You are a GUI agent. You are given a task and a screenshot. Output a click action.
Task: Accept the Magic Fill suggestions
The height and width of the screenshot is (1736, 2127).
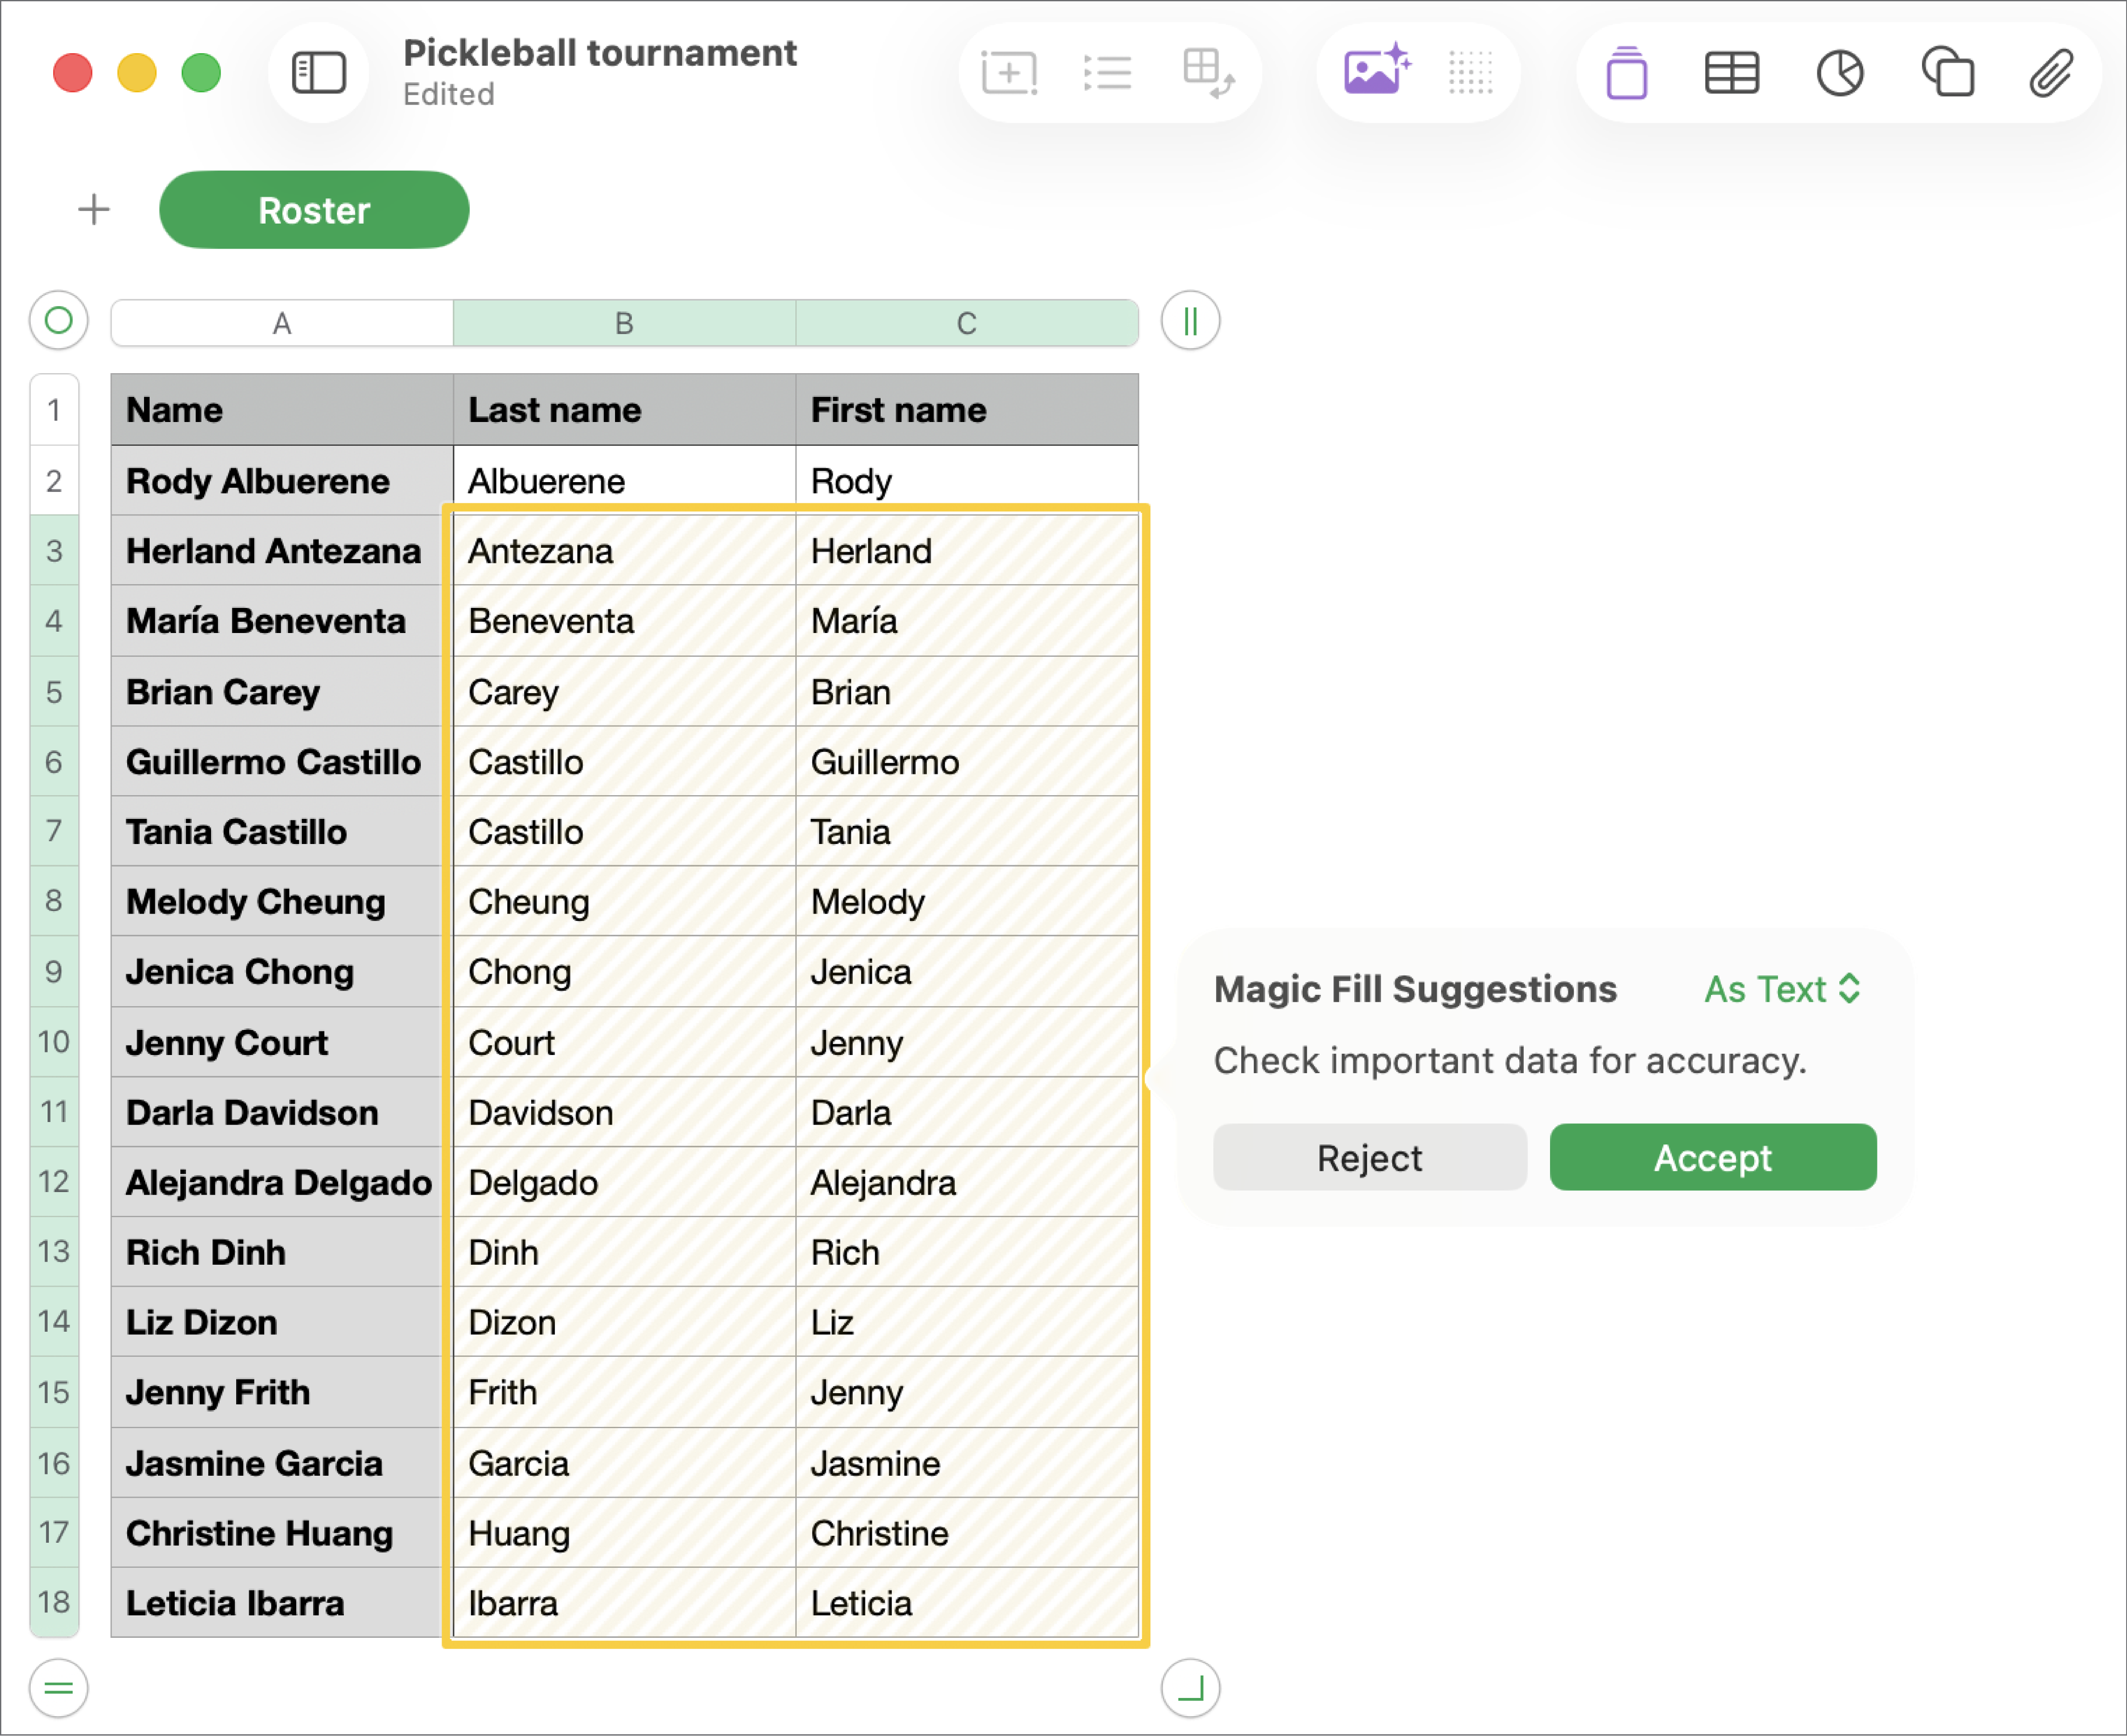[1712, 1157]
